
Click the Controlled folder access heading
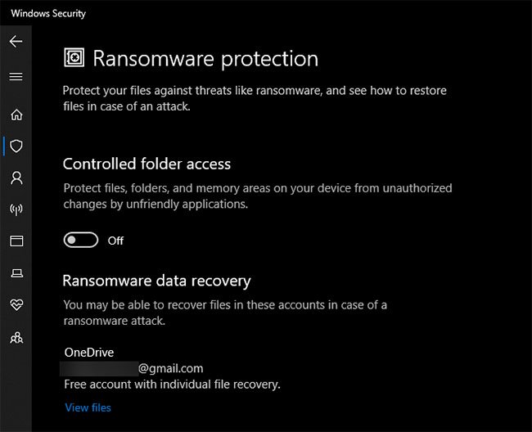[147, 164]
